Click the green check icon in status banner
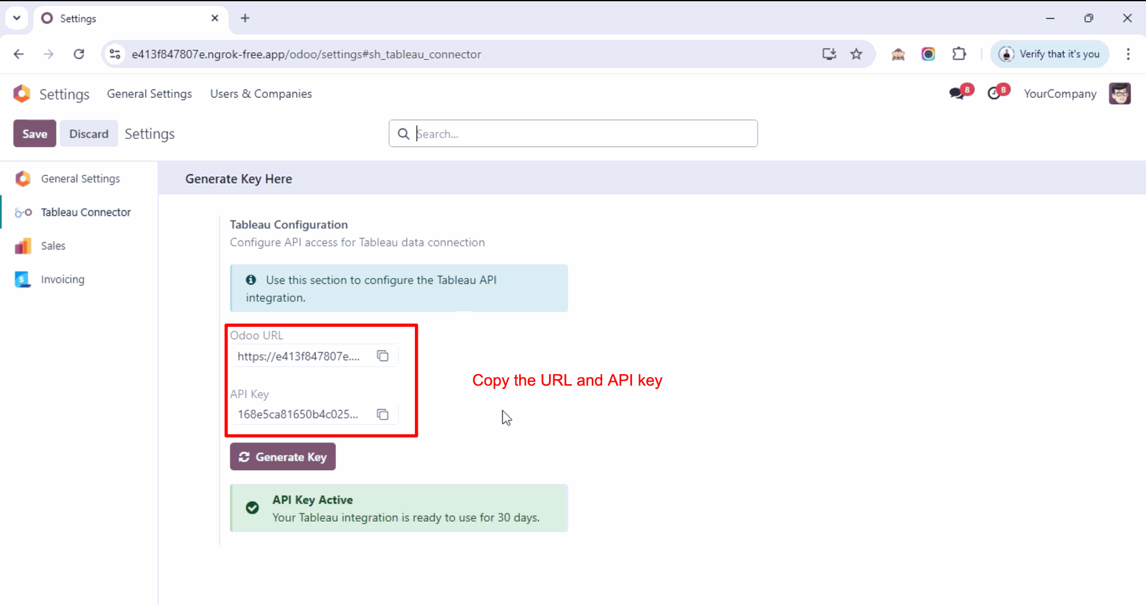Image resolution: width=1146 pixels, height=605 pixels. coord(252,508)
